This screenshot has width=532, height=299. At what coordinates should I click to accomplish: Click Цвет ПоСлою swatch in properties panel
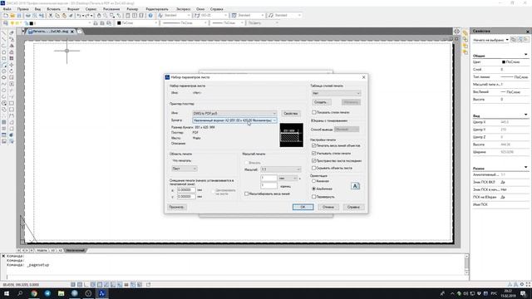click(x=504, y=62)
